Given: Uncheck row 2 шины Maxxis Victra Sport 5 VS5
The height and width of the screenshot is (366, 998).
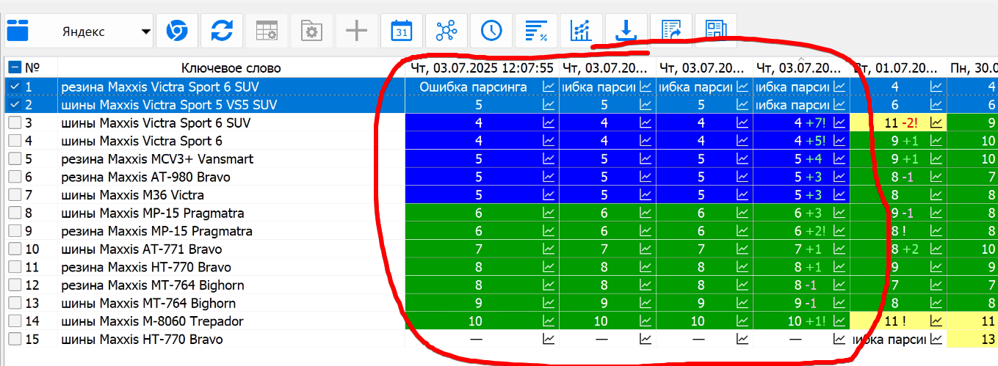Looking at the screenshot, I should pyautogui.click(x=15, y=105).
